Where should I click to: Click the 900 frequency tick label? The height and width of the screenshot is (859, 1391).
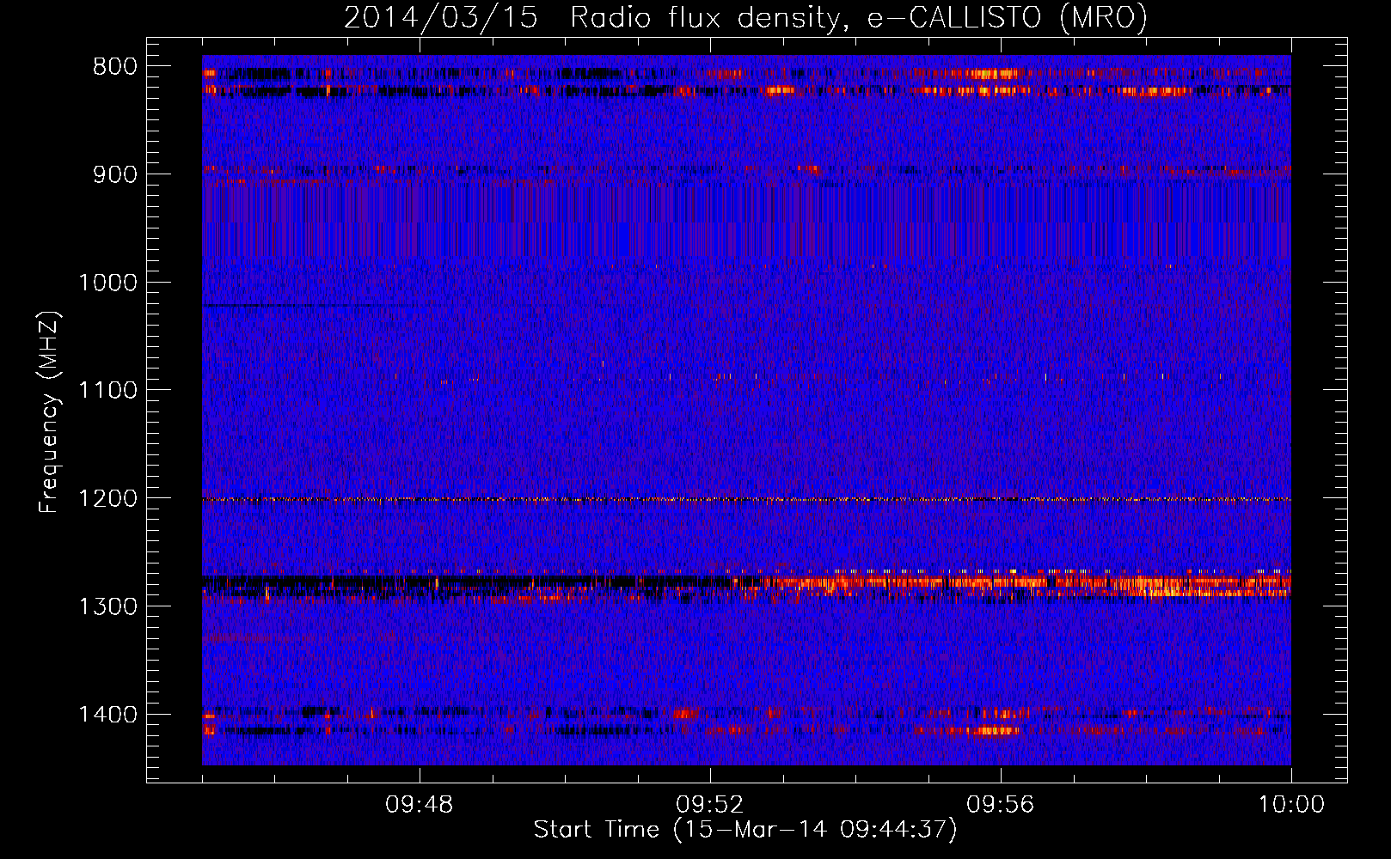pyautogui.click(x=114, y=174)
